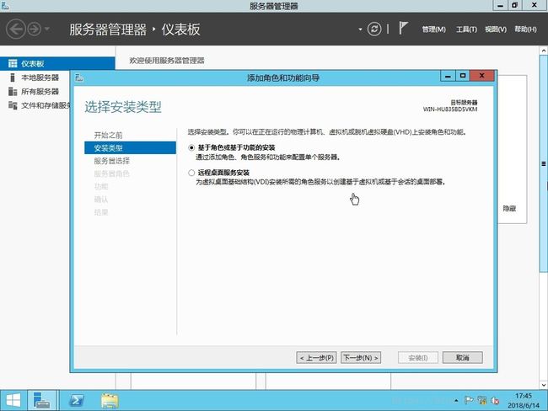
Task: Maximize the 添加角色和功能向导 window
Action: pos(463,76)
